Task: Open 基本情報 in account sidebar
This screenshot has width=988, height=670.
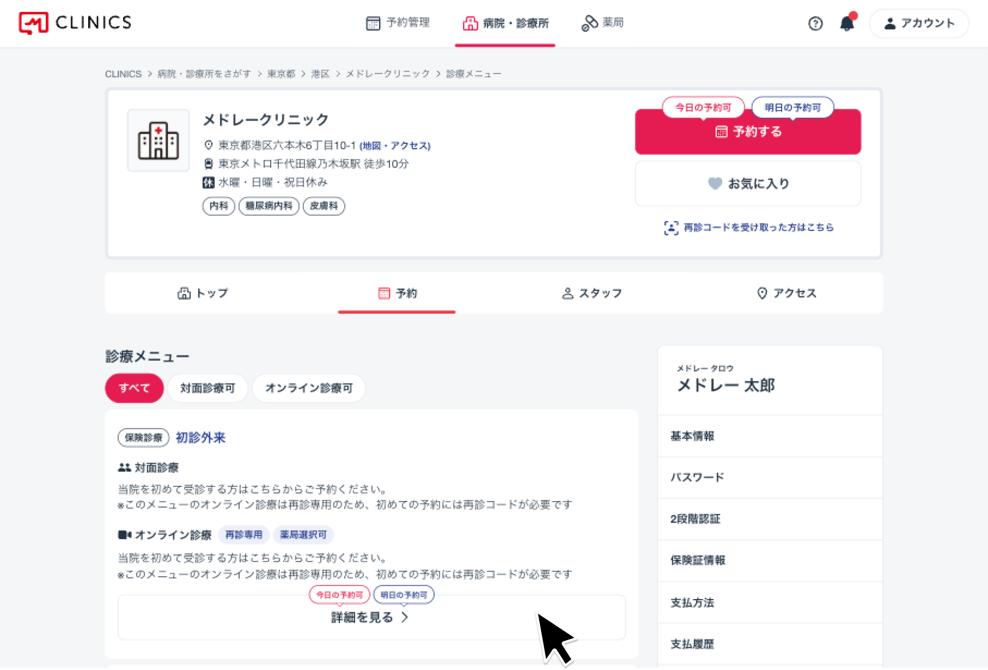Action: coord(770,437)
